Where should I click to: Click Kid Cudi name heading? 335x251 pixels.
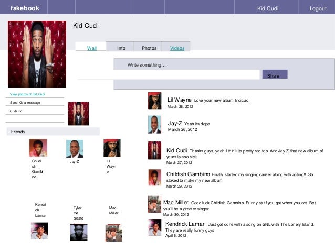coord(85,26)
